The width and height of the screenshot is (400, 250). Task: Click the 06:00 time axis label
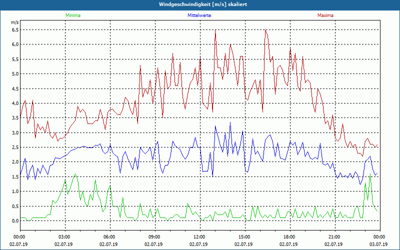click(108, 237)
